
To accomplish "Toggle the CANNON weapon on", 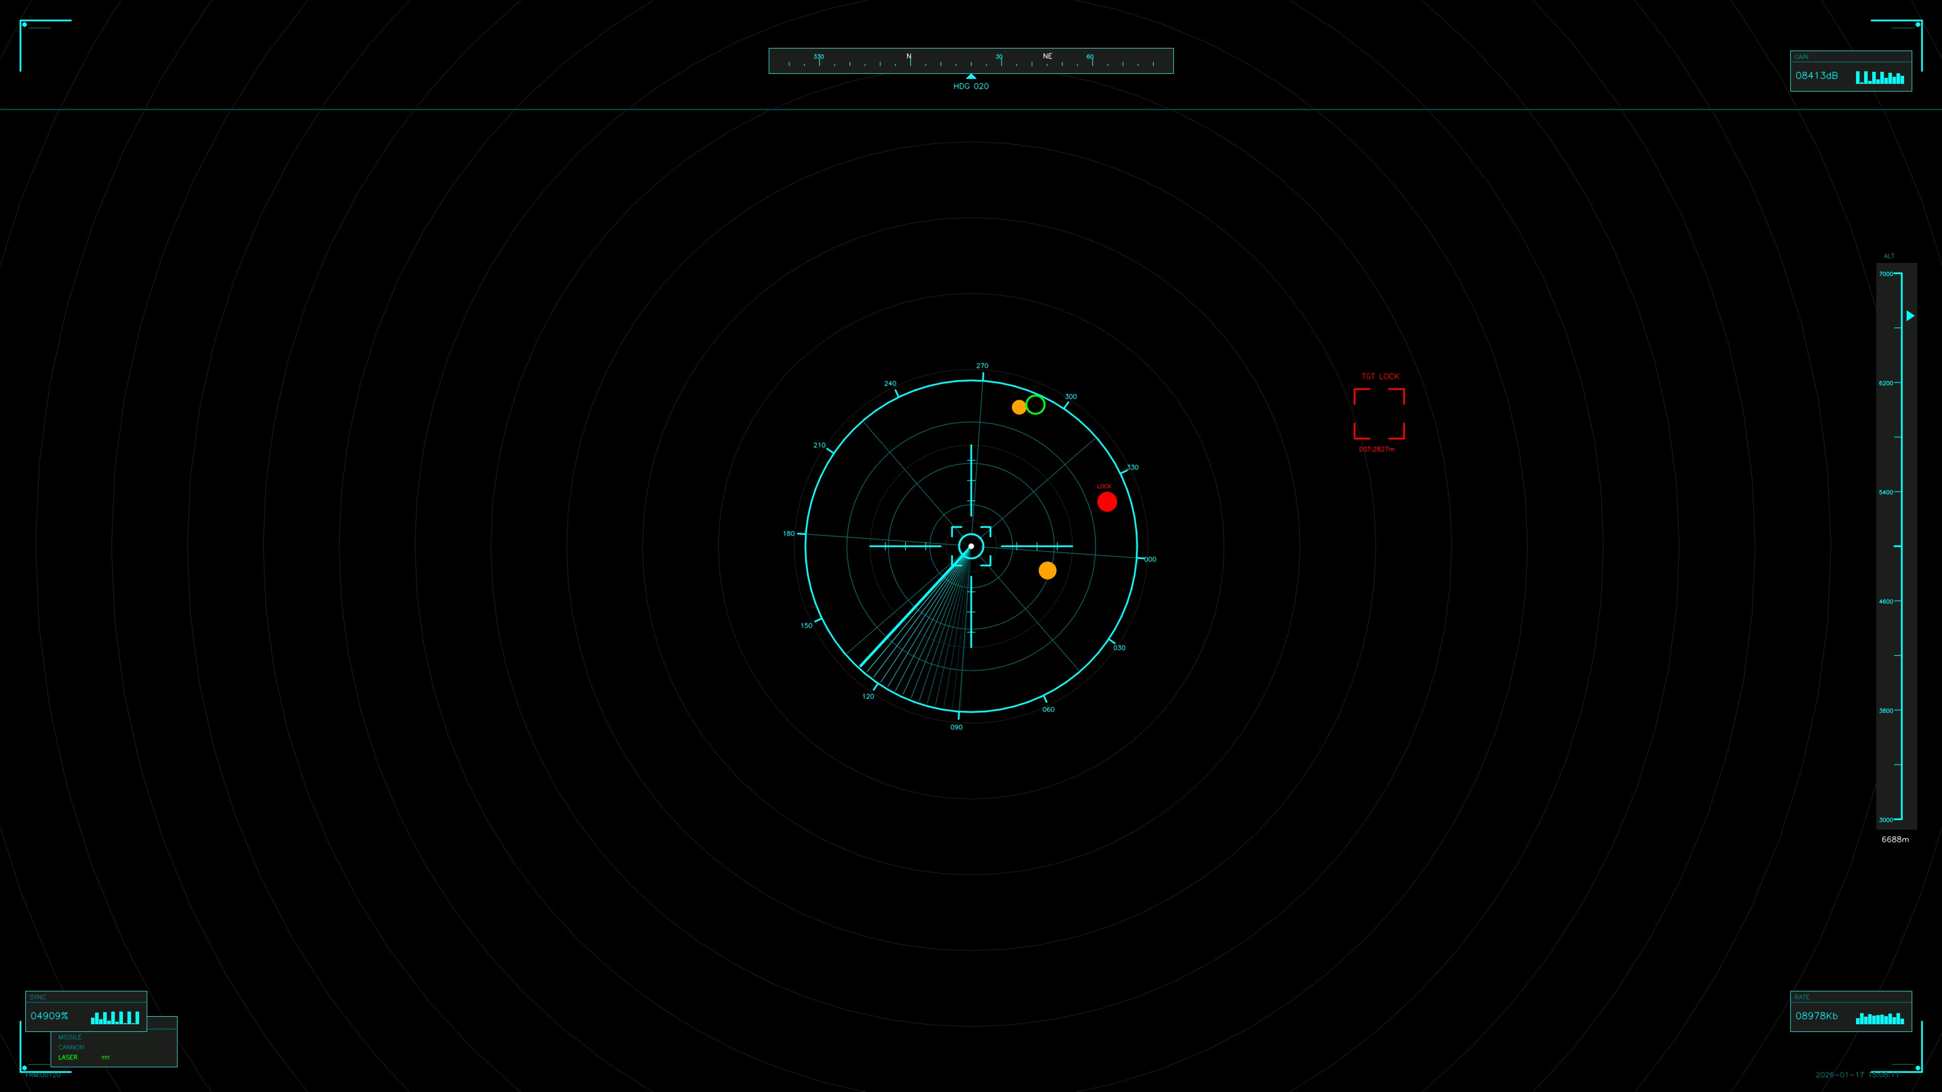I will coord(72,1047).
